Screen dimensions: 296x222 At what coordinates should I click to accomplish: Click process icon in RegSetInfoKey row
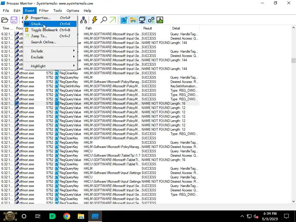pyautogui.click(x=16, y=86)
